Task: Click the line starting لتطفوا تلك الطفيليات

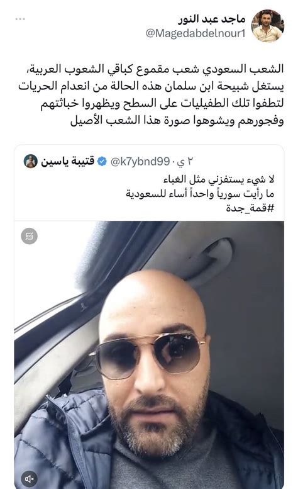Action: pos(162,104)
